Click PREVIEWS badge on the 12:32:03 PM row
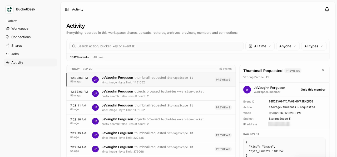Image resolution: width=337 pixels, height=157 pixels. (223, 80)
